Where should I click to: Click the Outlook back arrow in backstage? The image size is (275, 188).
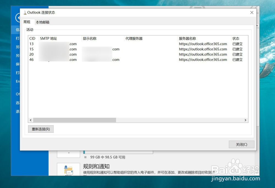point(18,18)
